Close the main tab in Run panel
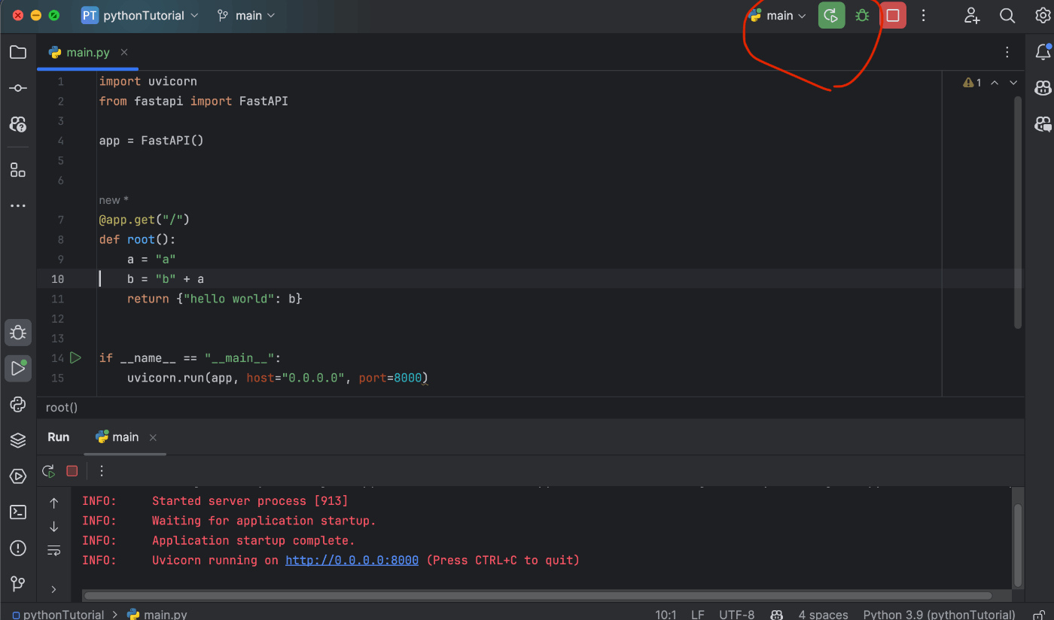Image resolution: width=1054 pixels, height=620 pixels. click(x=153, y=437)
